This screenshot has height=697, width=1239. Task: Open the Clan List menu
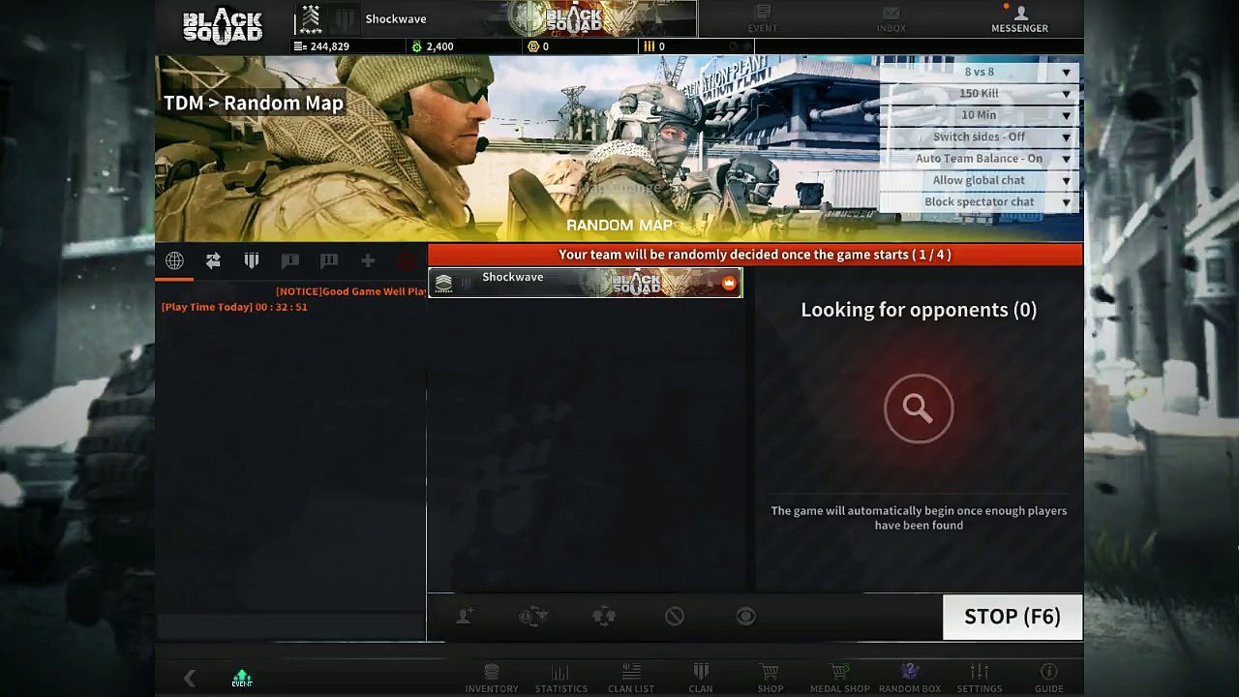(631, 678)
